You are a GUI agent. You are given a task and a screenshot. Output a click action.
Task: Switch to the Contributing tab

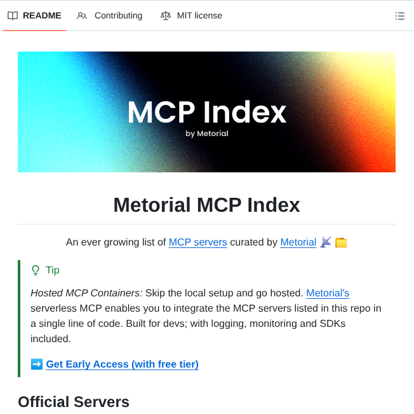point(109,16)
